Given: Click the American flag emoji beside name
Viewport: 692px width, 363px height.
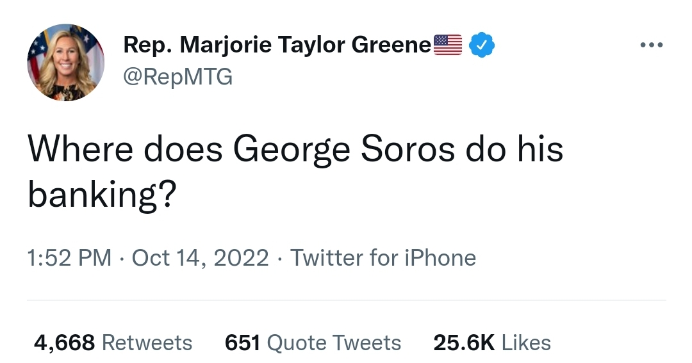Looking at the screenshot, I should point(448,45).
